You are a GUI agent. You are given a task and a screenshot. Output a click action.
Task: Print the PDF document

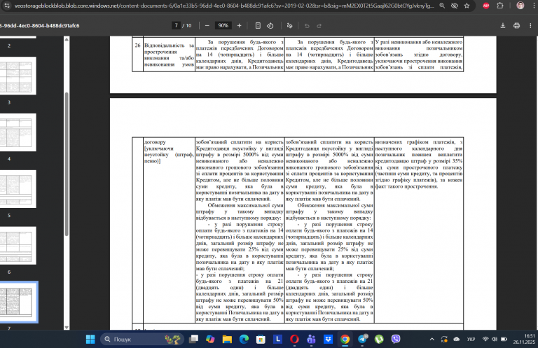[516, 26]
